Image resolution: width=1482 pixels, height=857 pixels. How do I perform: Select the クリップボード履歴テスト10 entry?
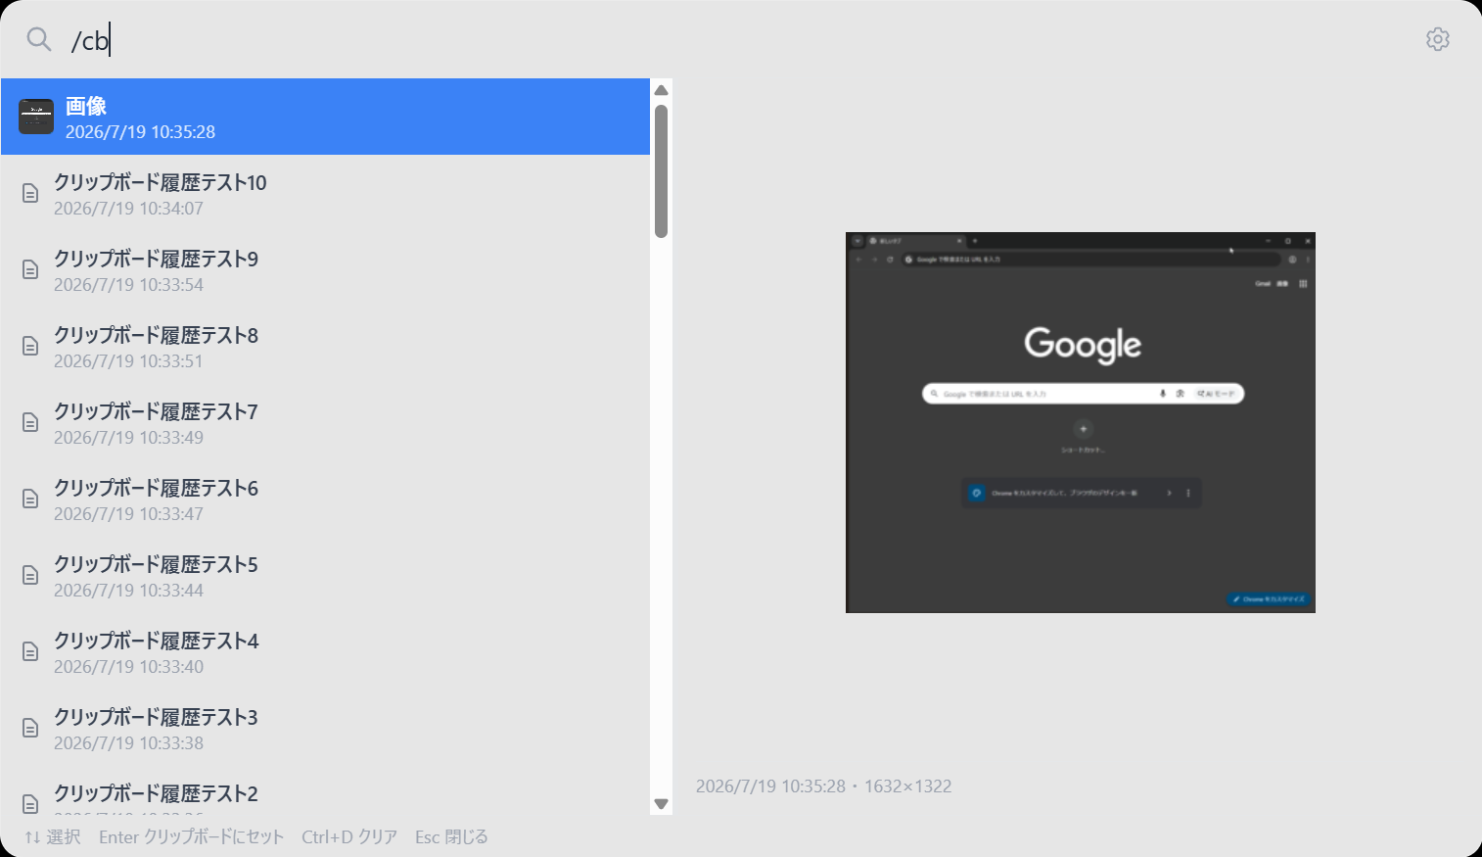pyautogui.click(x=325, y=193)
